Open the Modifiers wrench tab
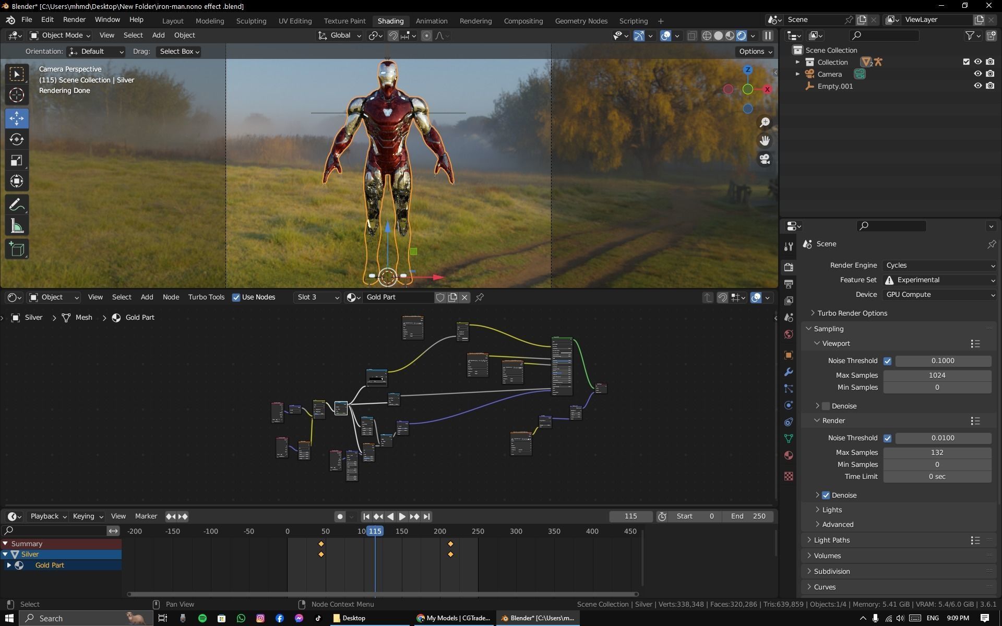1002x626 pixels. (x=789, y=372)
